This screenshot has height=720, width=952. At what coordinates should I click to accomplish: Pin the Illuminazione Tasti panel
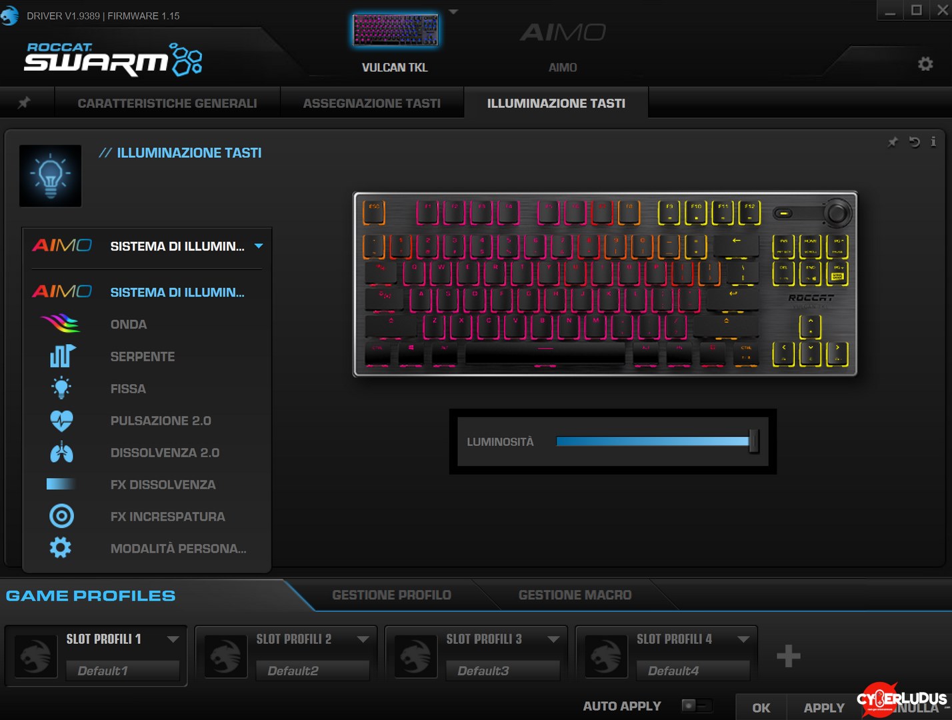click(x=893, y=142)
